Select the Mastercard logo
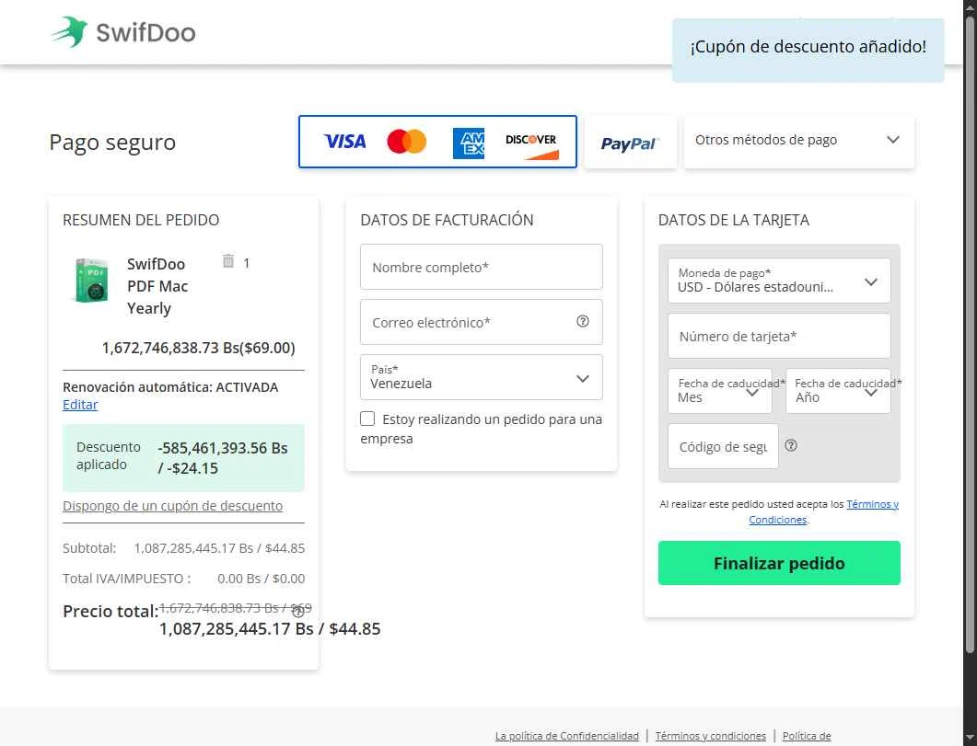The height and width of the screenshot is (746, 977). coord(406,142)
